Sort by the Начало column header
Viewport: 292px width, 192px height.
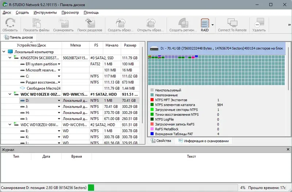[112, 45]
